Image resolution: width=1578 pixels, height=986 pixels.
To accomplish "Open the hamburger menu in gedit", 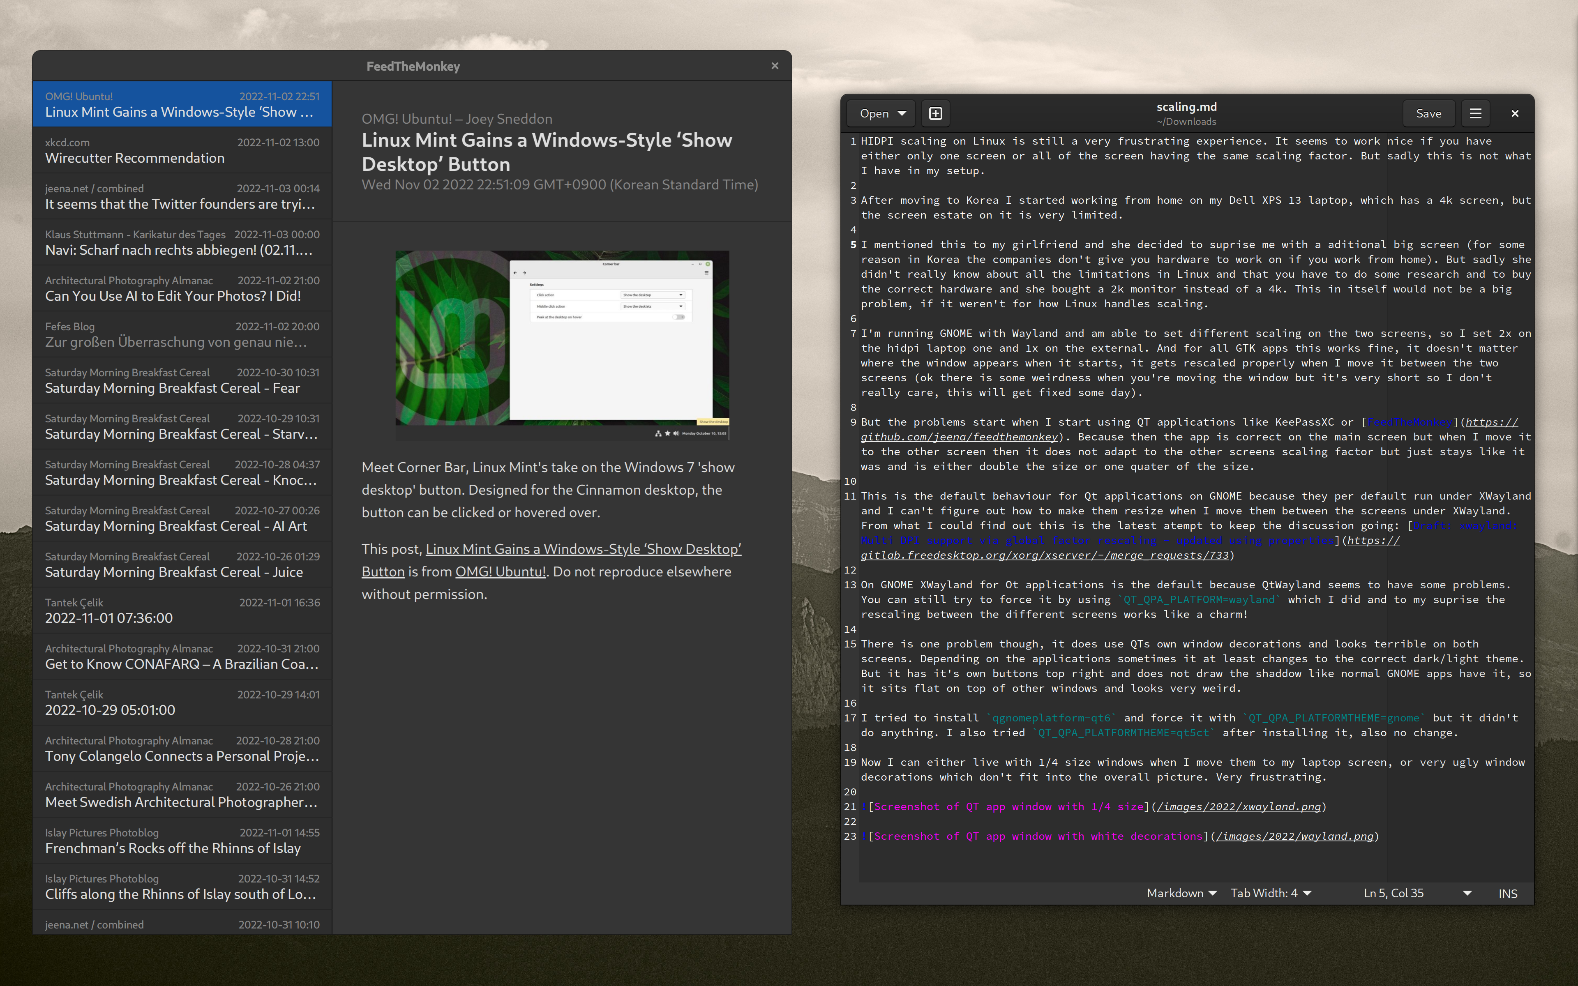I will tap(1475, 113).
